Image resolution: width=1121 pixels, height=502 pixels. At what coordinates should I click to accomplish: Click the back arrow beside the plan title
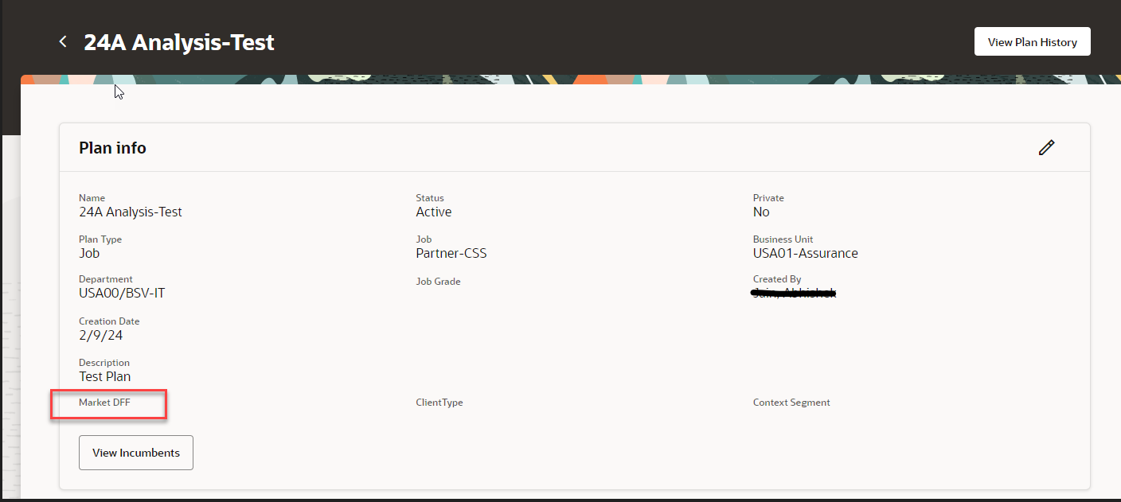[x=62, y=41]
